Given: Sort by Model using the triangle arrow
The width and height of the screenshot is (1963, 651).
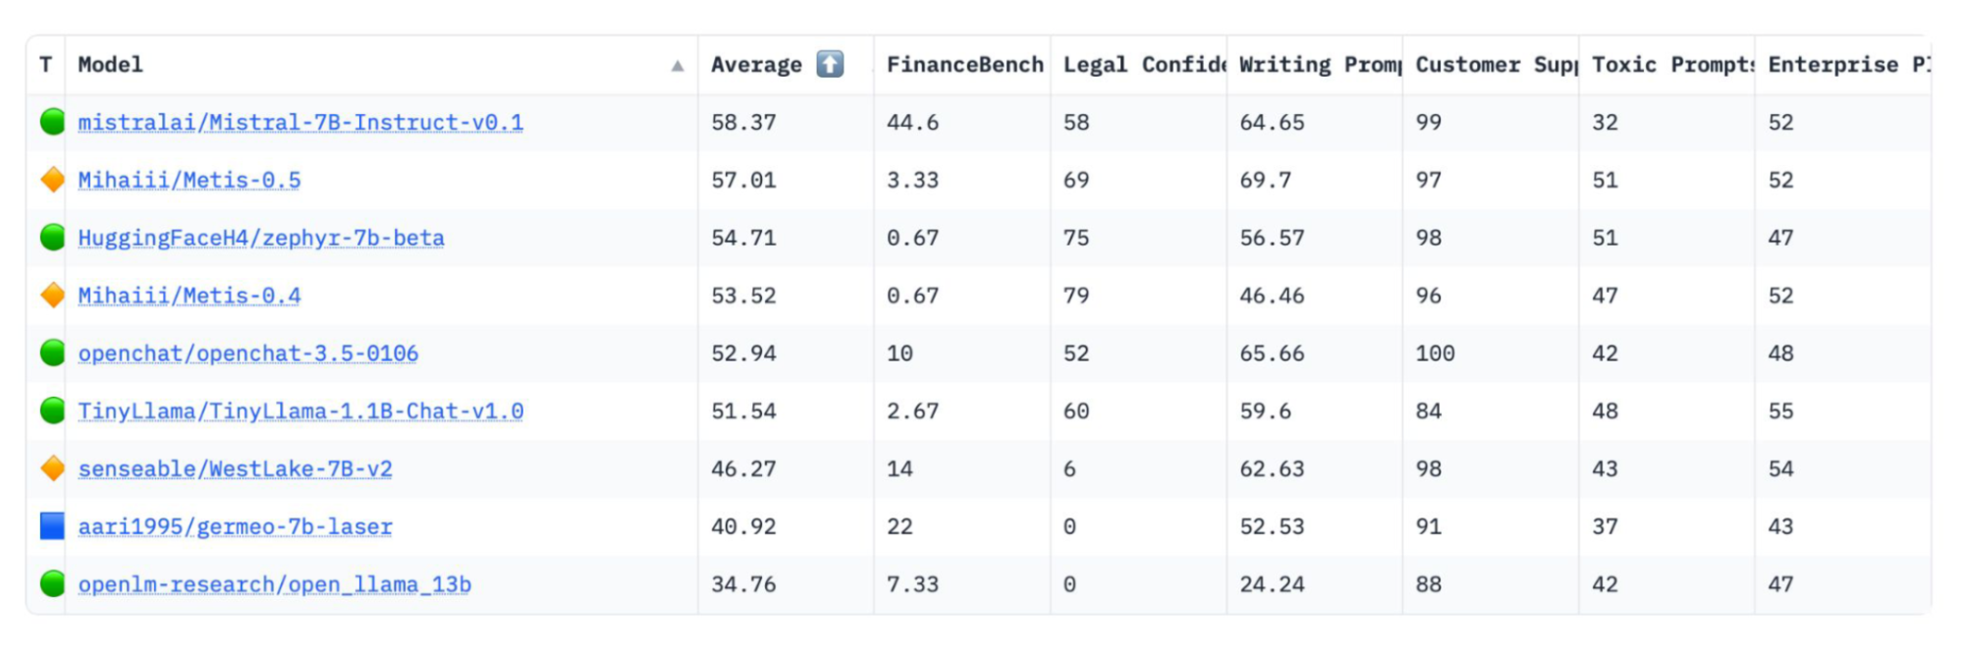Looking at the screenshot, I should [x=678, y=66].
